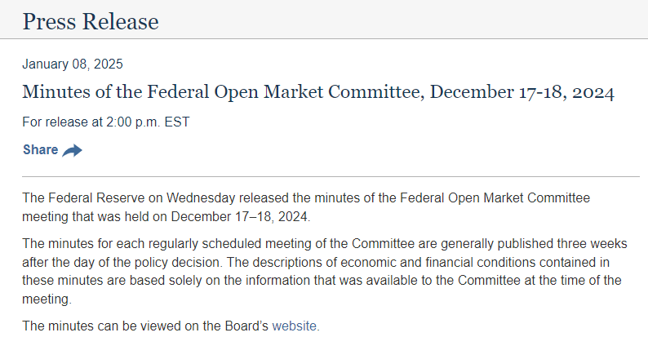The image size is (648, 337).
Task: Click the 'For release at 2:00 p.m. EST' line
Action: point(106,122)
